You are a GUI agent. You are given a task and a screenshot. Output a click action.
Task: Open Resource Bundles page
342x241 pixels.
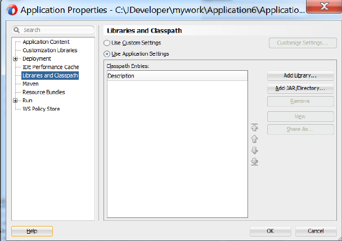pos(44,92)
